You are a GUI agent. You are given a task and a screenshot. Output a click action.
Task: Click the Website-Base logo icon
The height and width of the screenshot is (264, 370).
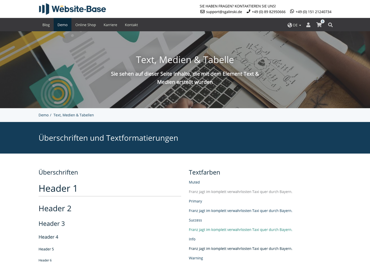(x=44, y=9)
